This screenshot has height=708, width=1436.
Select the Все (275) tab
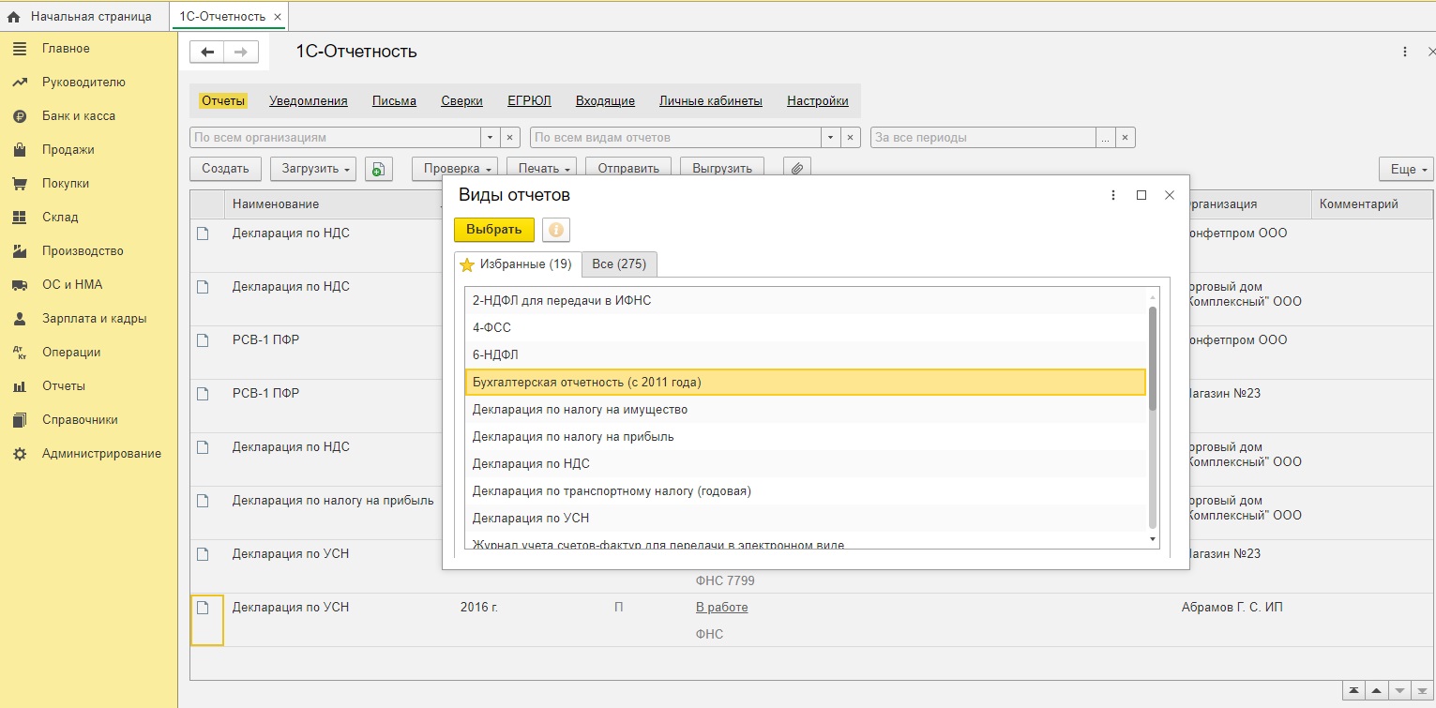pos(619,264)
